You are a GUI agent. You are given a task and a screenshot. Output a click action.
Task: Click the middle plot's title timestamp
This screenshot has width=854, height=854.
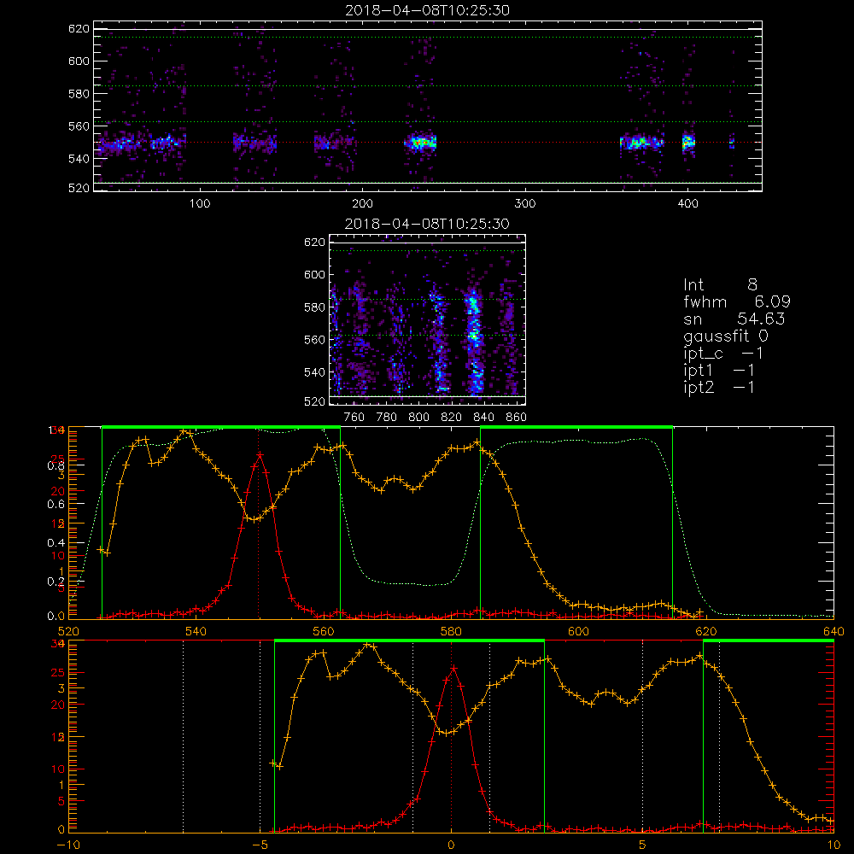(427, 224)
